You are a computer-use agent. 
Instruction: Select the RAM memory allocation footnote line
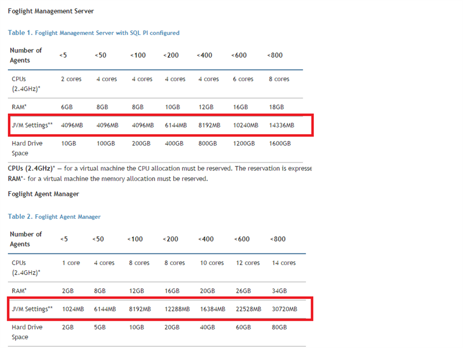tap(108, 179)
